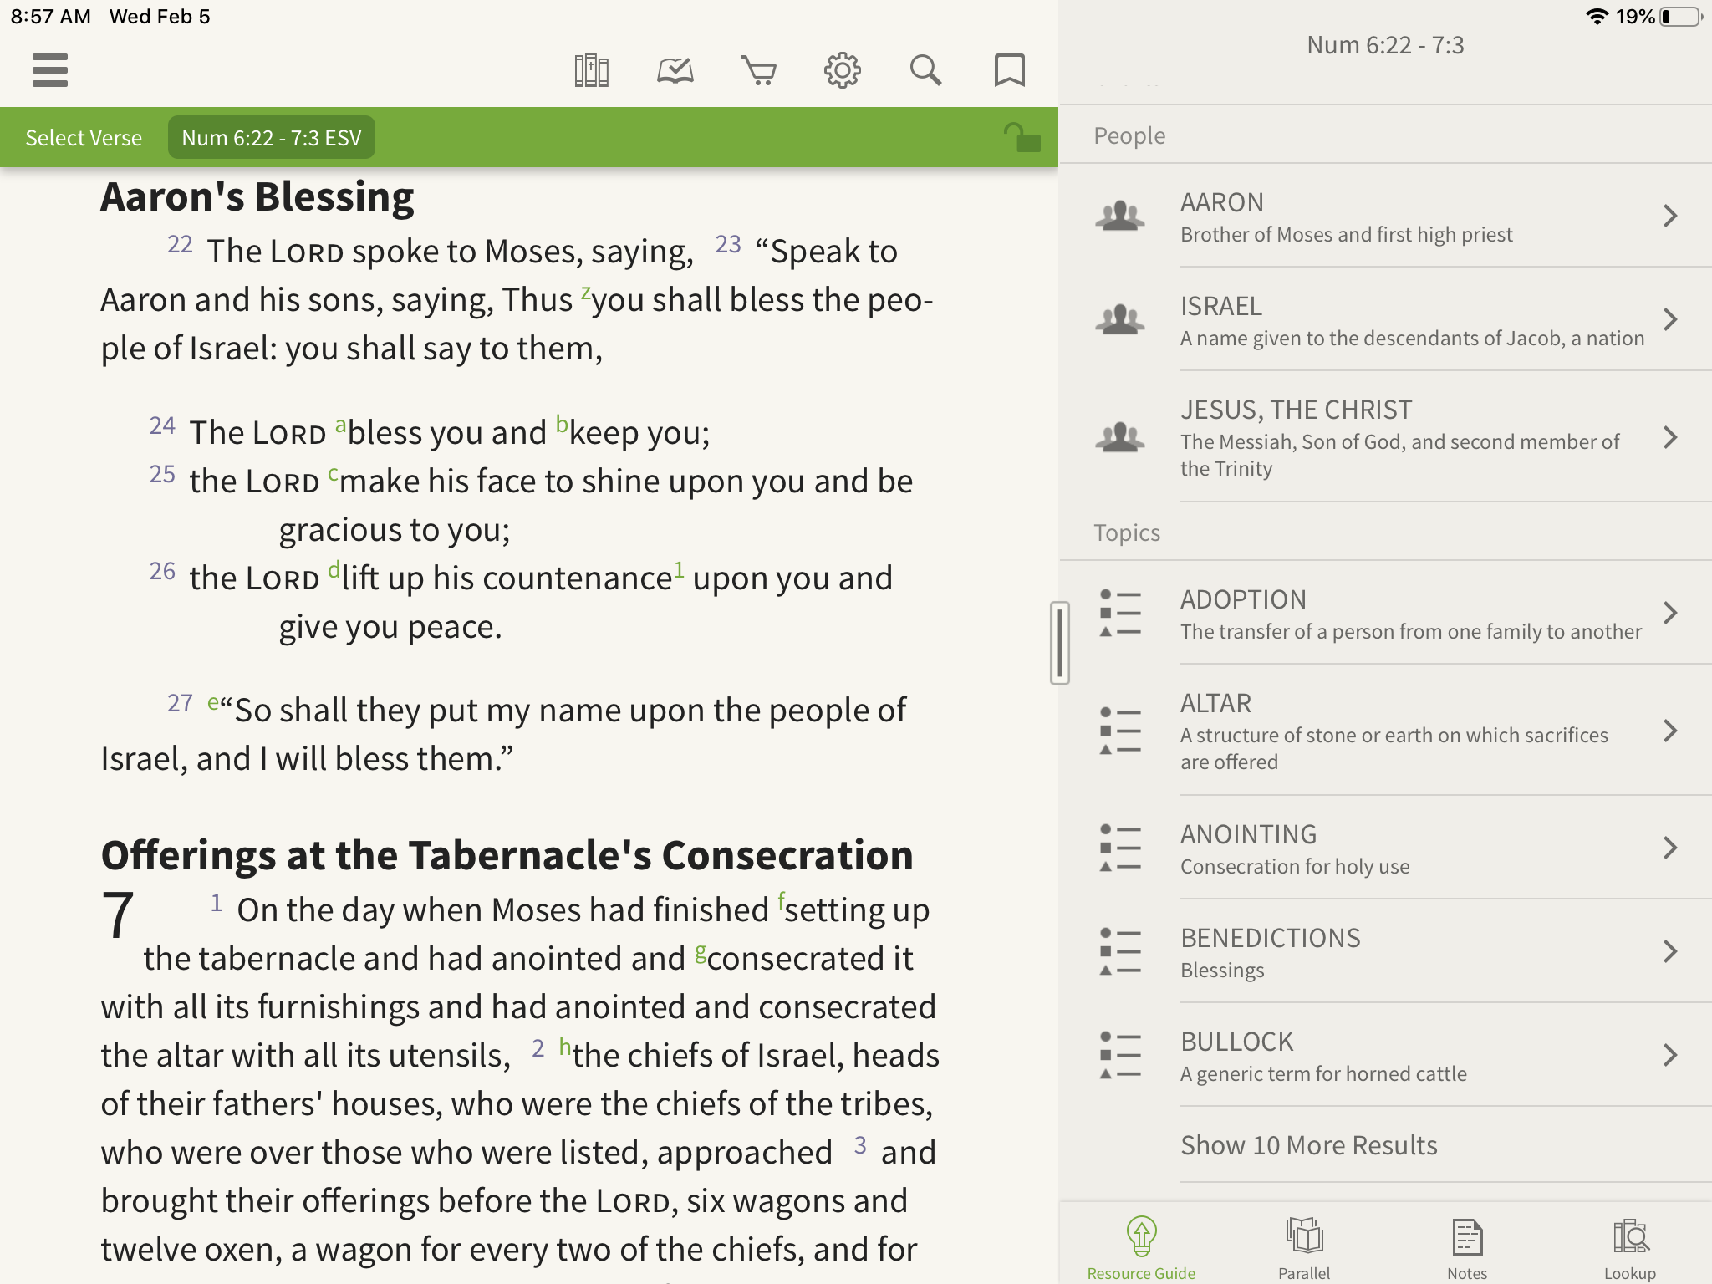
Task: Tap cross-reference h in verse 2
Action: [565, 1047]
